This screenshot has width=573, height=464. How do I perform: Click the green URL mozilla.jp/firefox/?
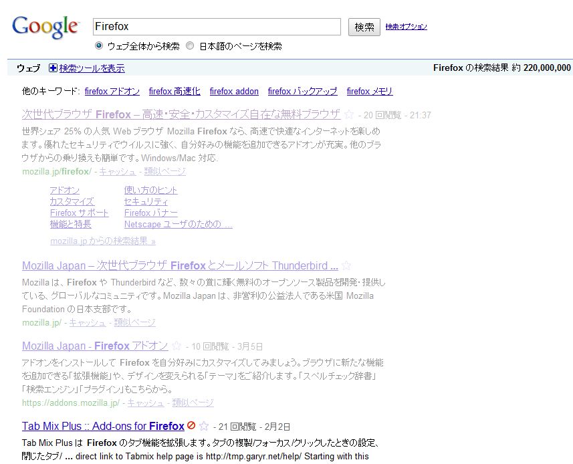(57, 171)
